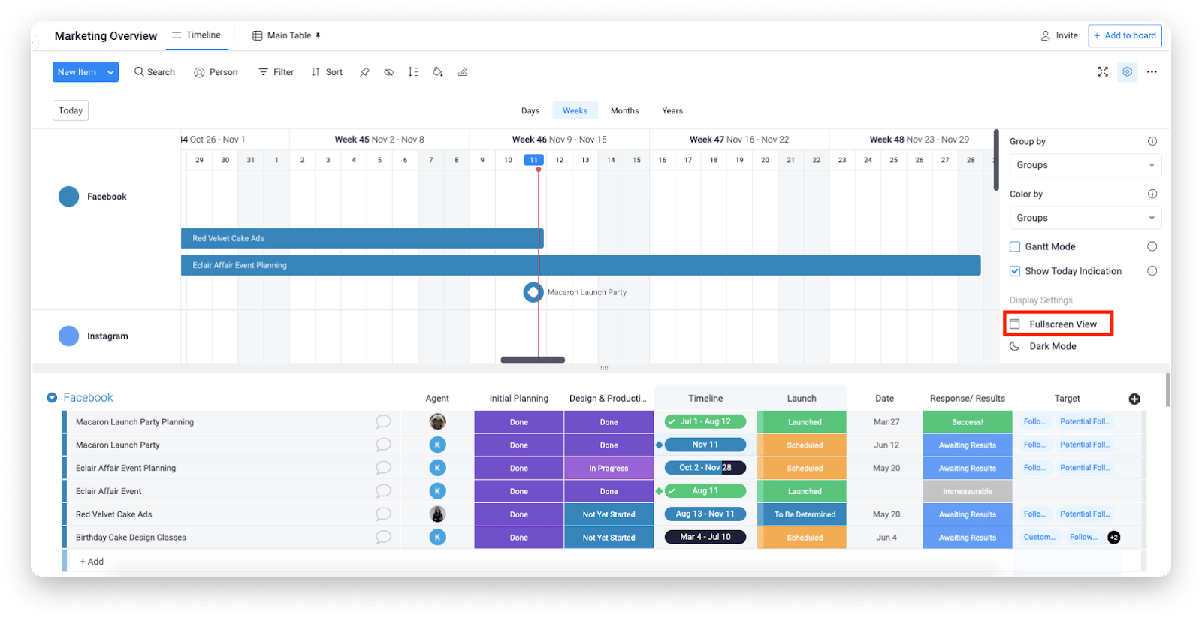
Task: Click date cell Mar 27
Action: (x=886, y=422)
